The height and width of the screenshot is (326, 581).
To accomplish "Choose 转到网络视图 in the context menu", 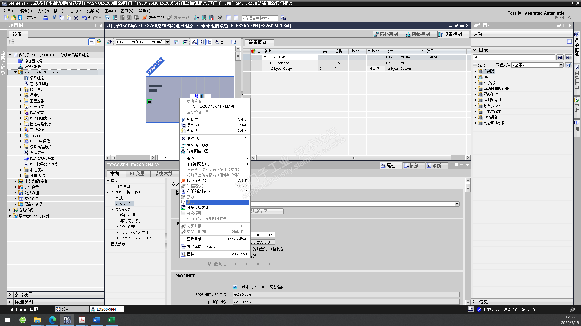I will (x=215, y=151).
